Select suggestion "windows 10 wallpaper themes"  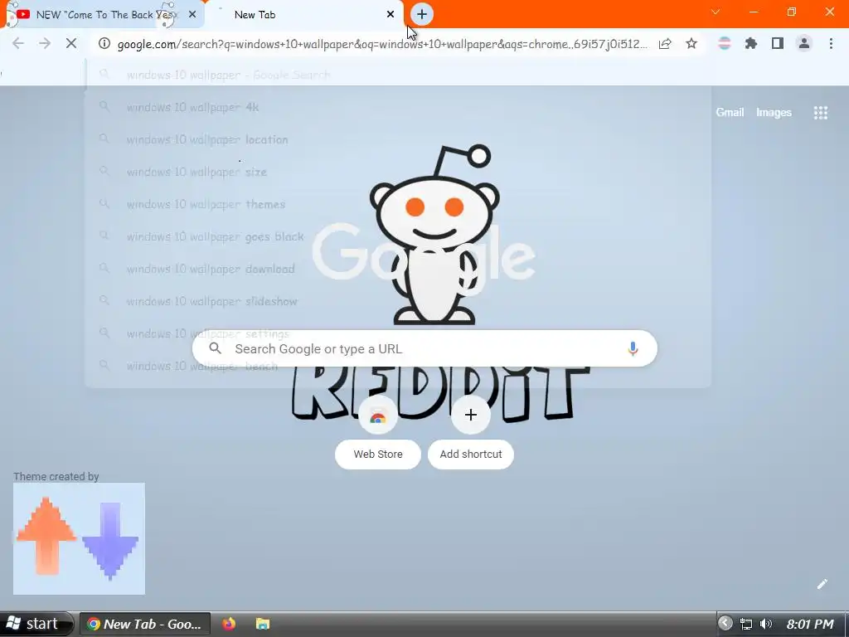click(x=397, y=204)
